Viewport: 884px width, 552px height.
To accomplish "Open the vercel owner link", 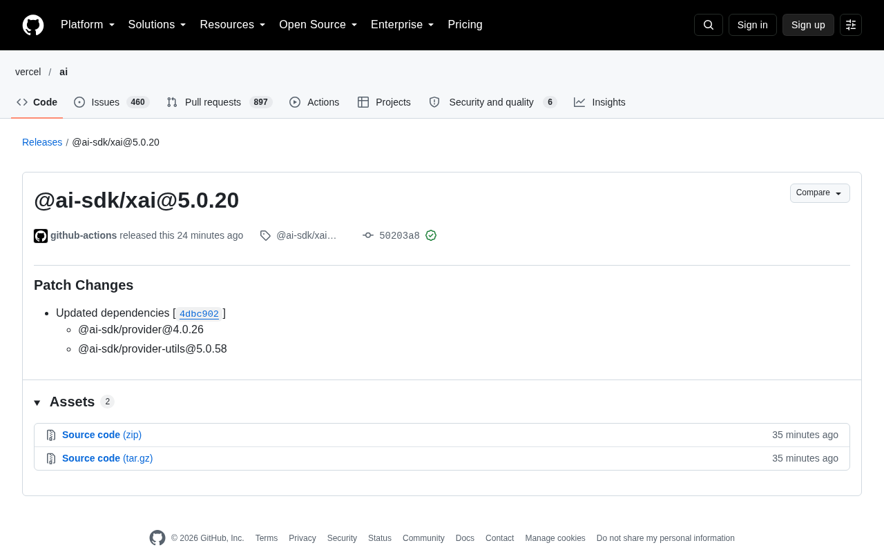I will [28, 72].
